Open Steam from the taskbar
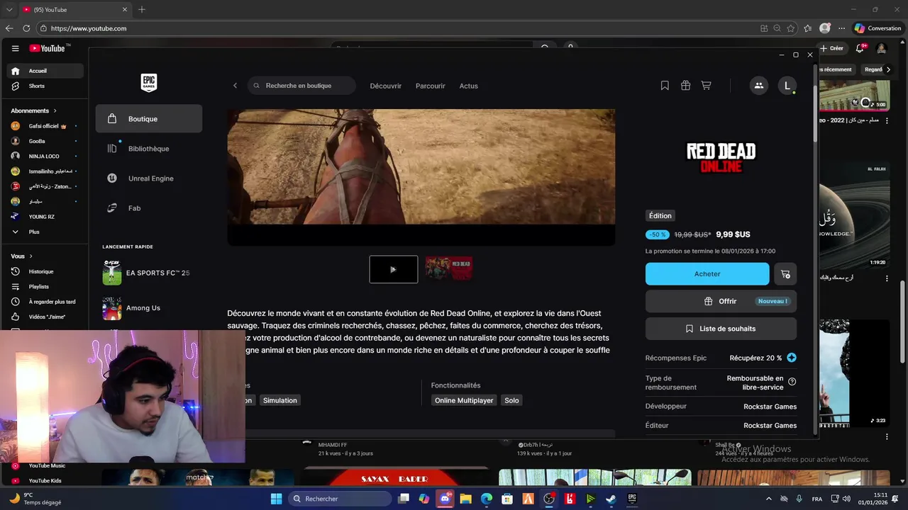The height and width of the screenshot is (510, 908). [x=611, y=499]
